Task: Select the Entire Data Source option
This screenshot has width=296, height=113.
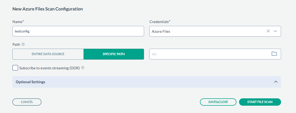Action: tap(48, 54)
